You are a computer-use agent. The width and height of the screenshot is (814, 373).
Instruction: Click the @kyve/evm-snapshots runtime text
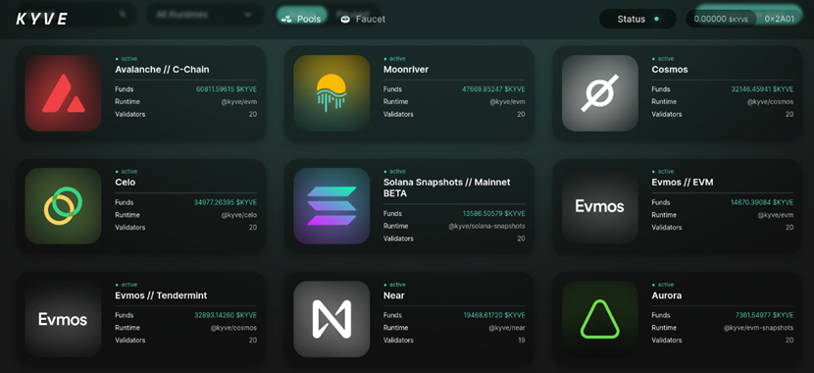[x=758, y=328]
